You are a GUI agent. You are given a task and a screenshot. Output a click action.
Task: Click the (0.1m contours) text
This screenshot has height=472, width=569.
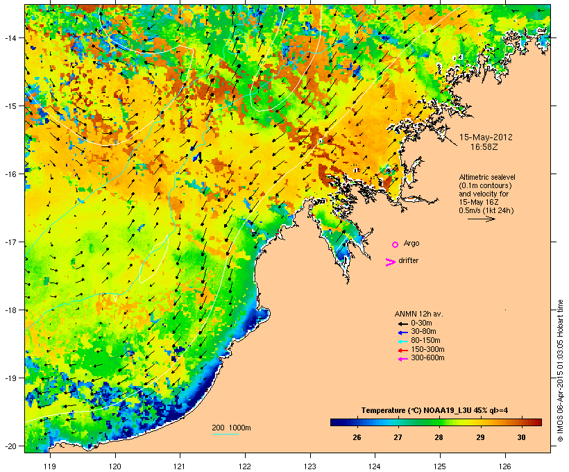coord(485,185)
